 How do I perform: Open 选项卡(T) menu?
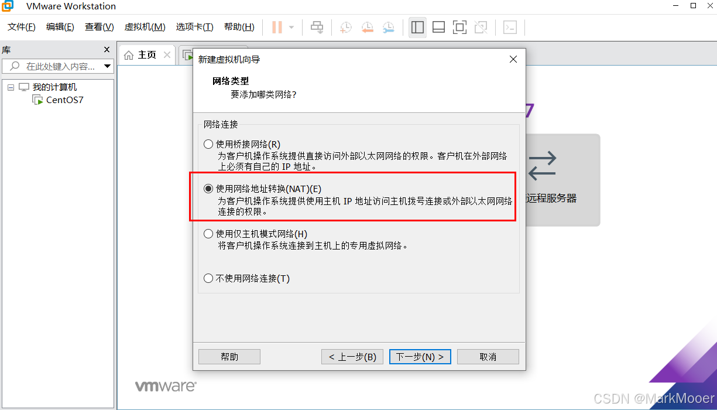[x=194, y=27]
